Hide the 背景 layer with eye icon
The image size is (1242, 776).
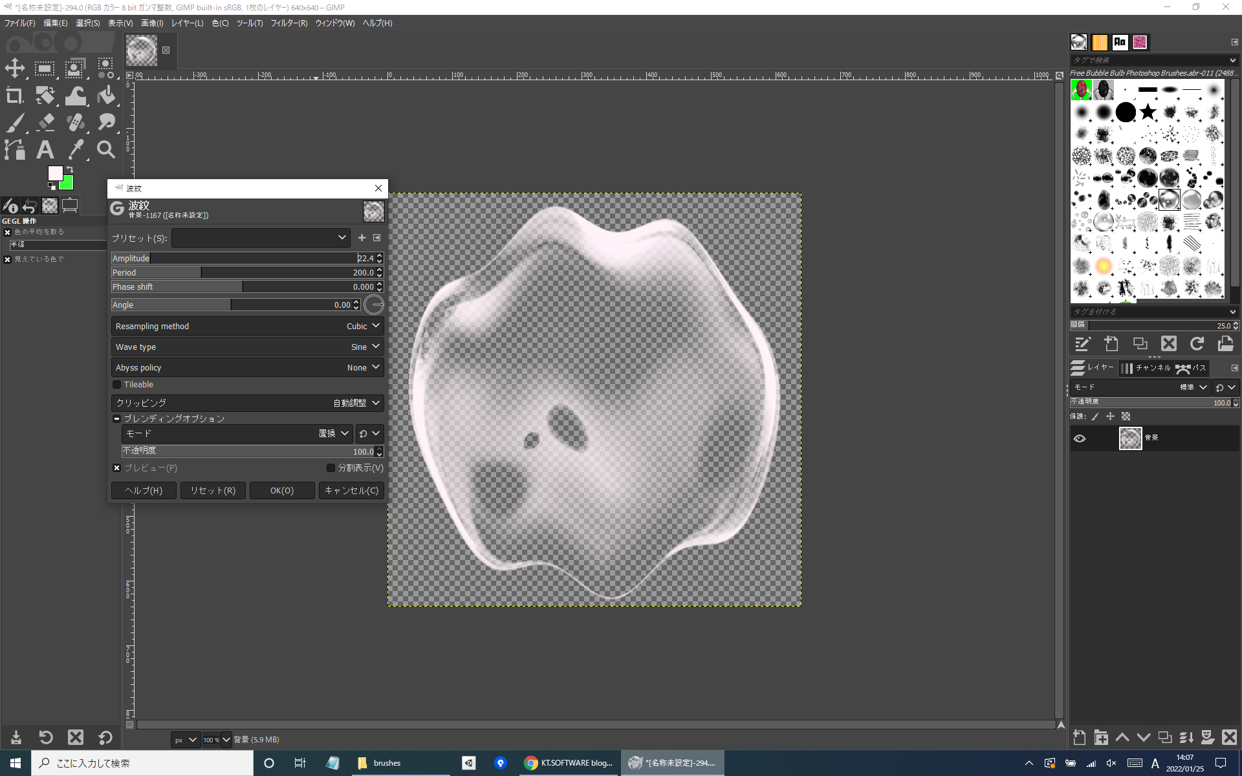[1080, 438]
